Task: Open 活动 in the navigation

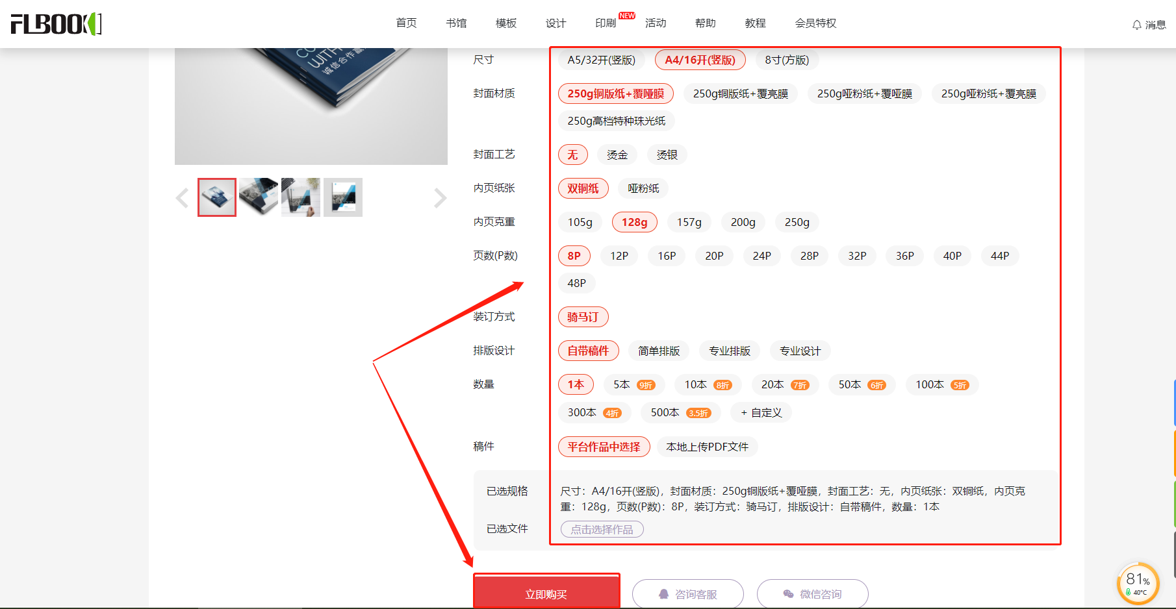Action: click(x=656, y=23)
